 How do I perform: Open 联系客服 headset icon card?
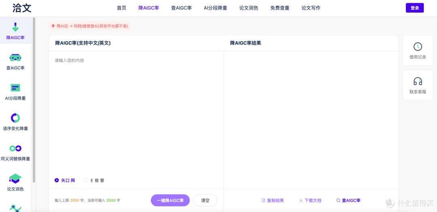pyautogui.click(x=418, y=85)
